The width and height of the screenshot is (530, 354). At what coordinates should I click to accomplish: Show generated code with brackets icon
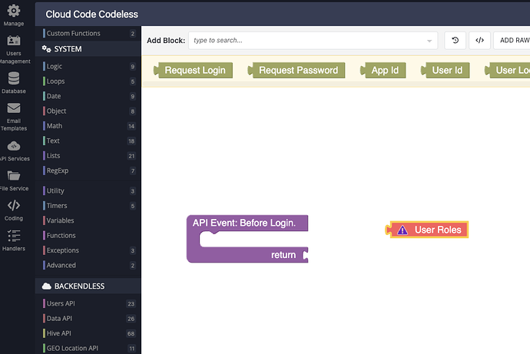[x=479, y=41]
